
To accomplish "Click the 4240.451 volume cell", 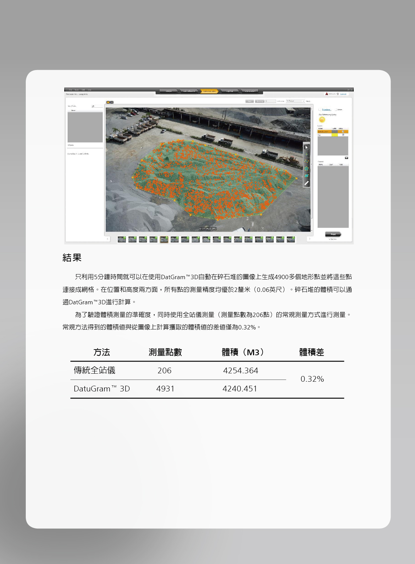I will coord(240,389).
